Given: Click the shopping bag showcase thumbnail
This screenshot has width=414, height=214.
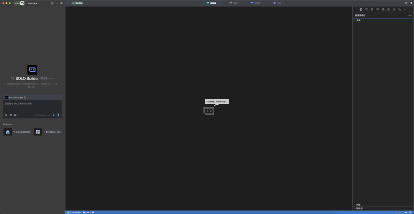Looking at the screenshot, I should click(x=8, y=132).
